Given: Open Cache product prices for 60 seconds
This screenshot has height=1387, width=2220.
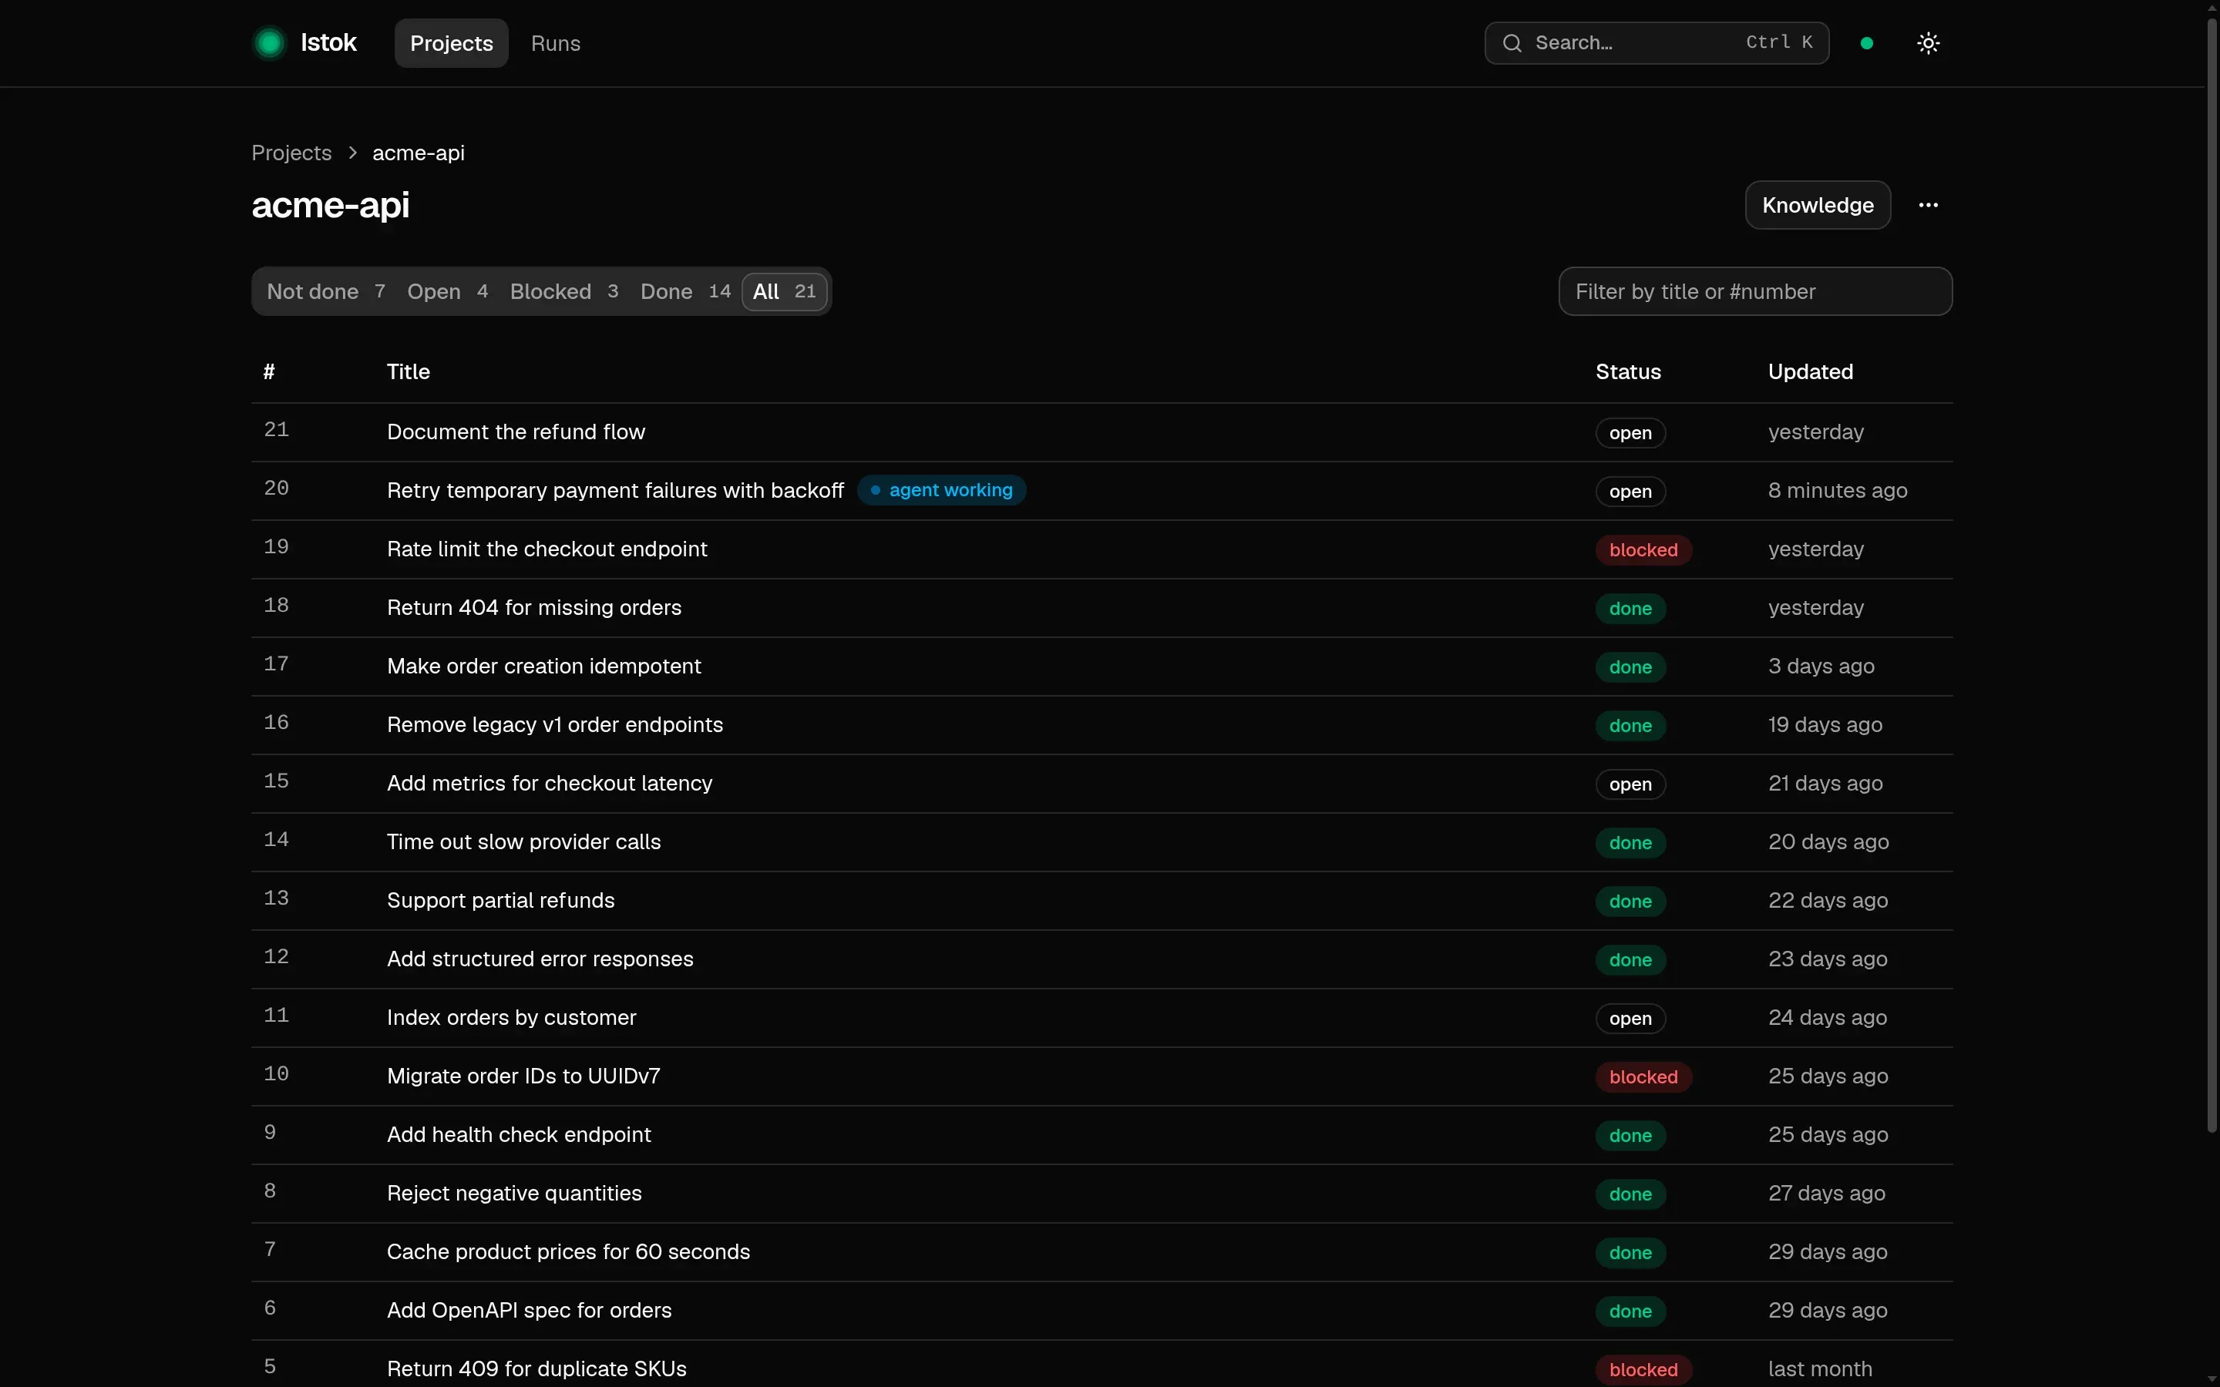Looking at the screenshot, I should (x=569, y=1252).
